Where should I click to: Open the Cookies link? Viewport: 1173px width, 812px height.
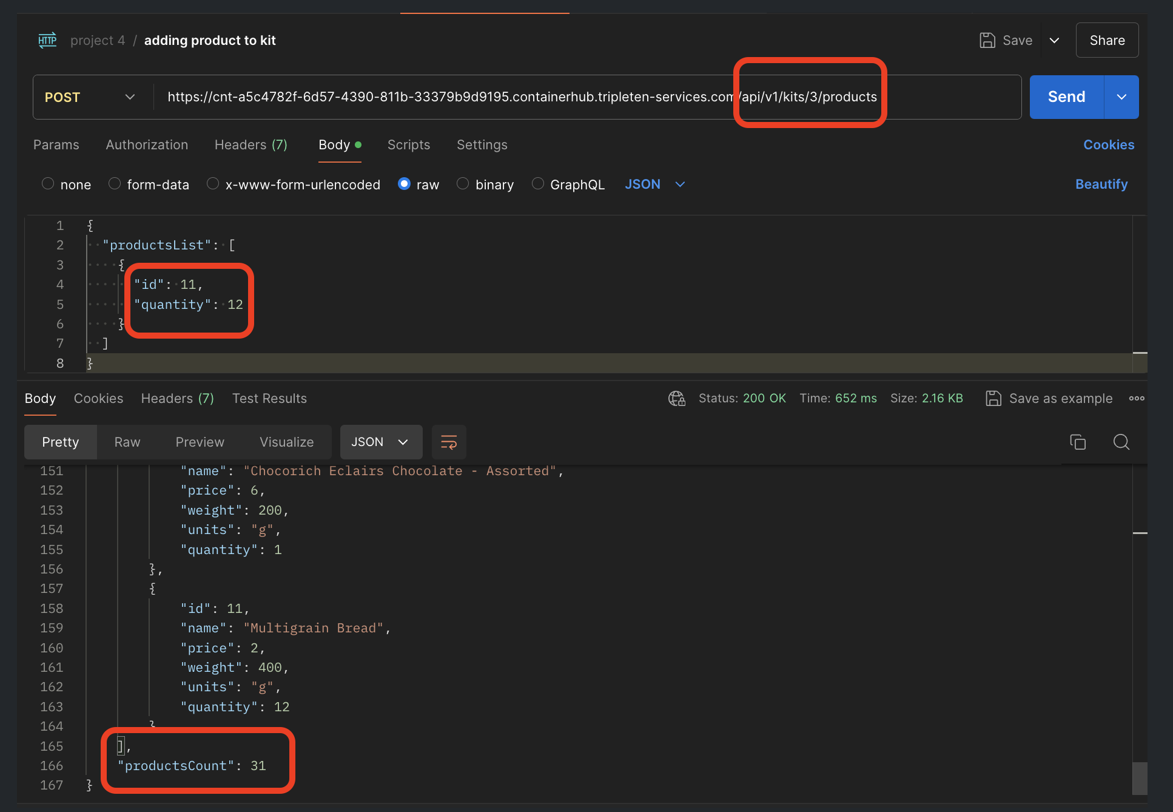tap(1109, 144)
